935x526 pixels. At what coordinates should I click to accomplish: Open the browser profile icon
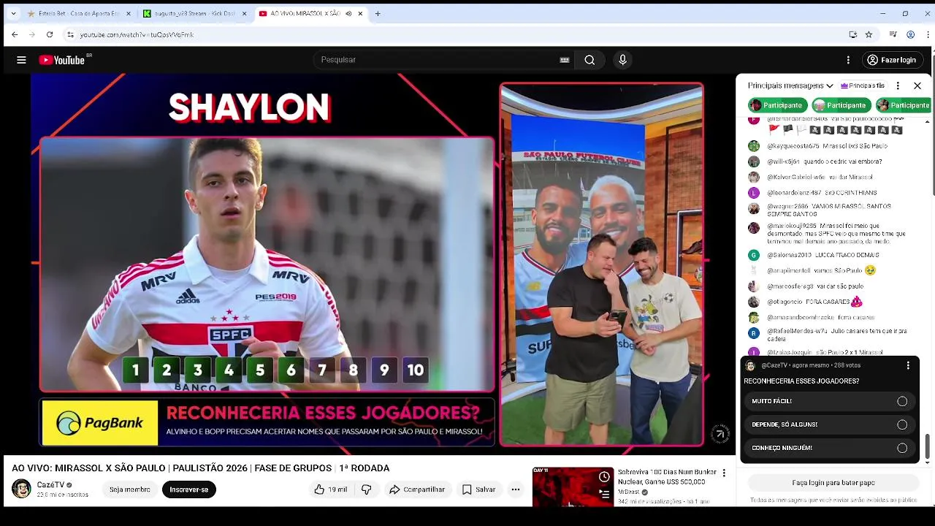(x=910, y=34)
